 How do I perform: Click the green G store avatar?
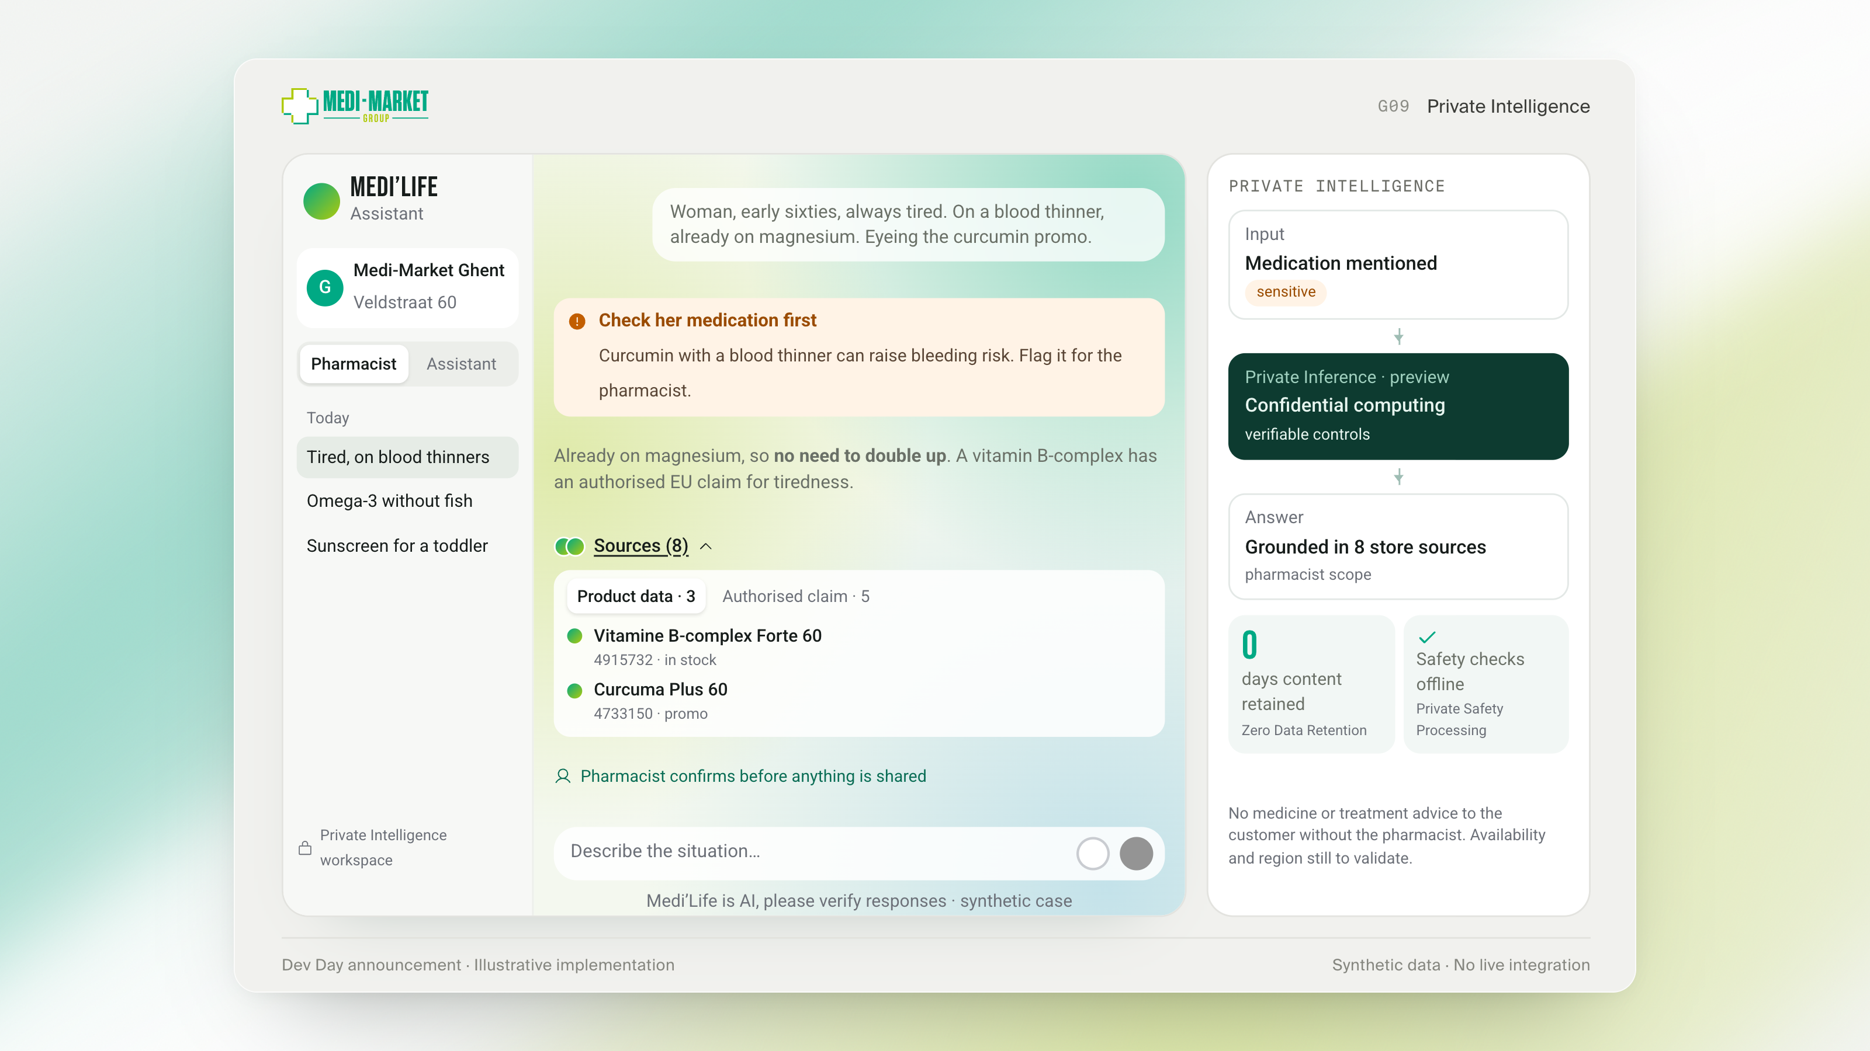point(324,287)
